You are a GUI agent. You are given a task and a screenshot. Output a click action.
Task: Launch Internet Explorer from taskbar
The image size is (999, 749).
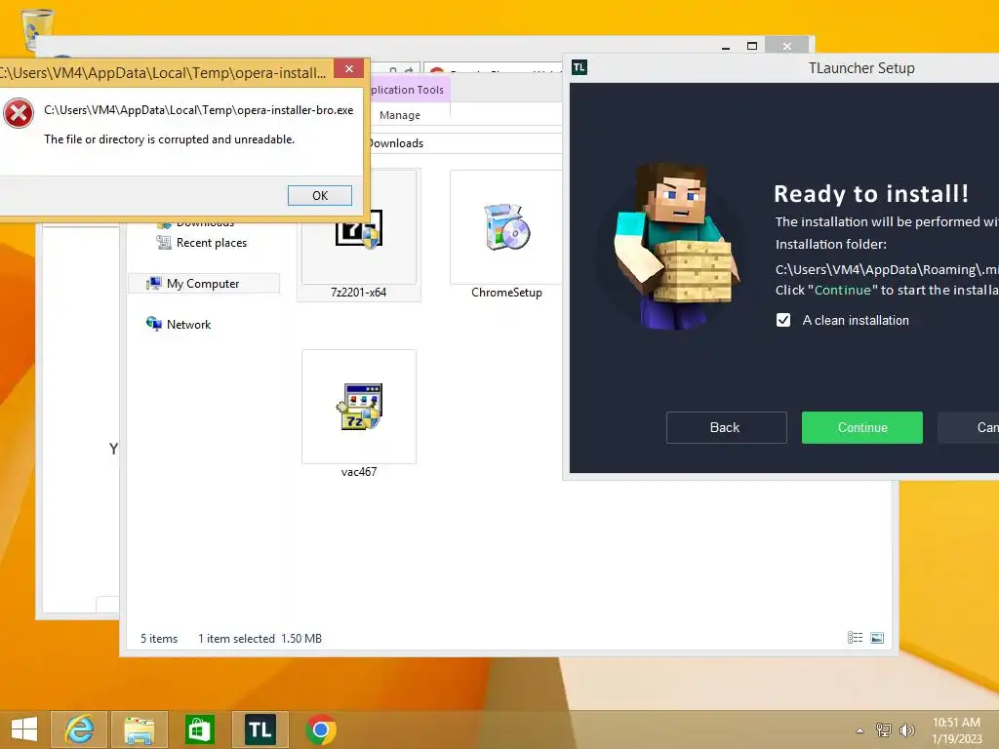click(x=79, y=729)
